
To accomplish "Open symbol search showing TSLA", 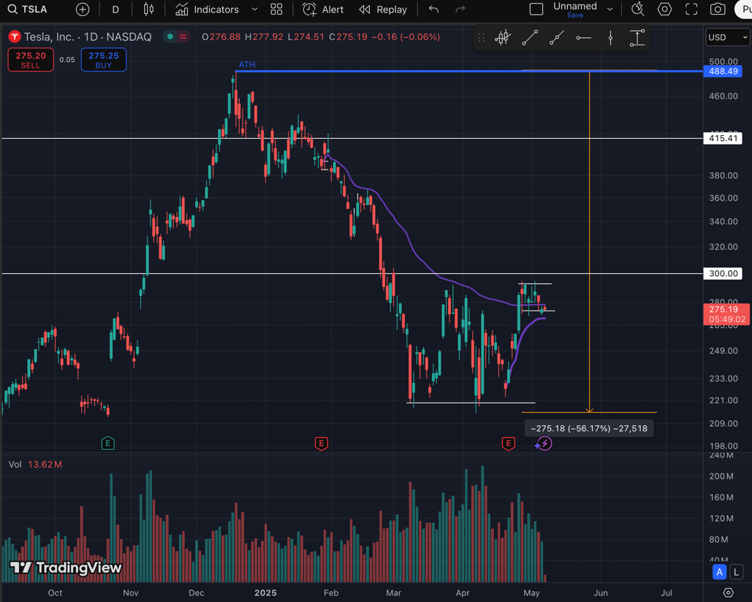I will coord(28,9).
